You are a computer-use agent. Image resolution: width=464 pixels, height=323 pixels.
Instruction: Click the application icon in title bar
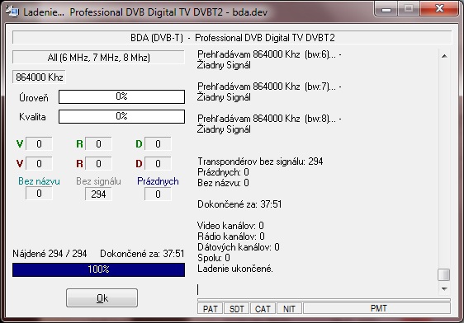[x=12, y=12]
